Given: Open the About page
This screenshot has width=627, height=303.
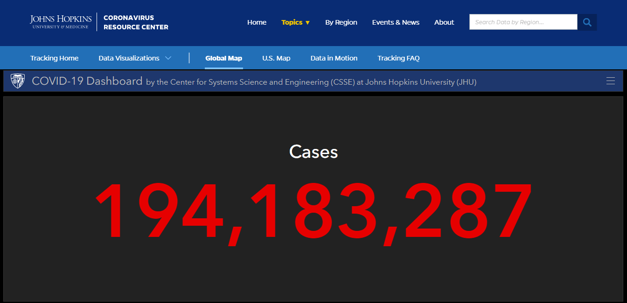Looking at the screenshot, I should (444, 22).
